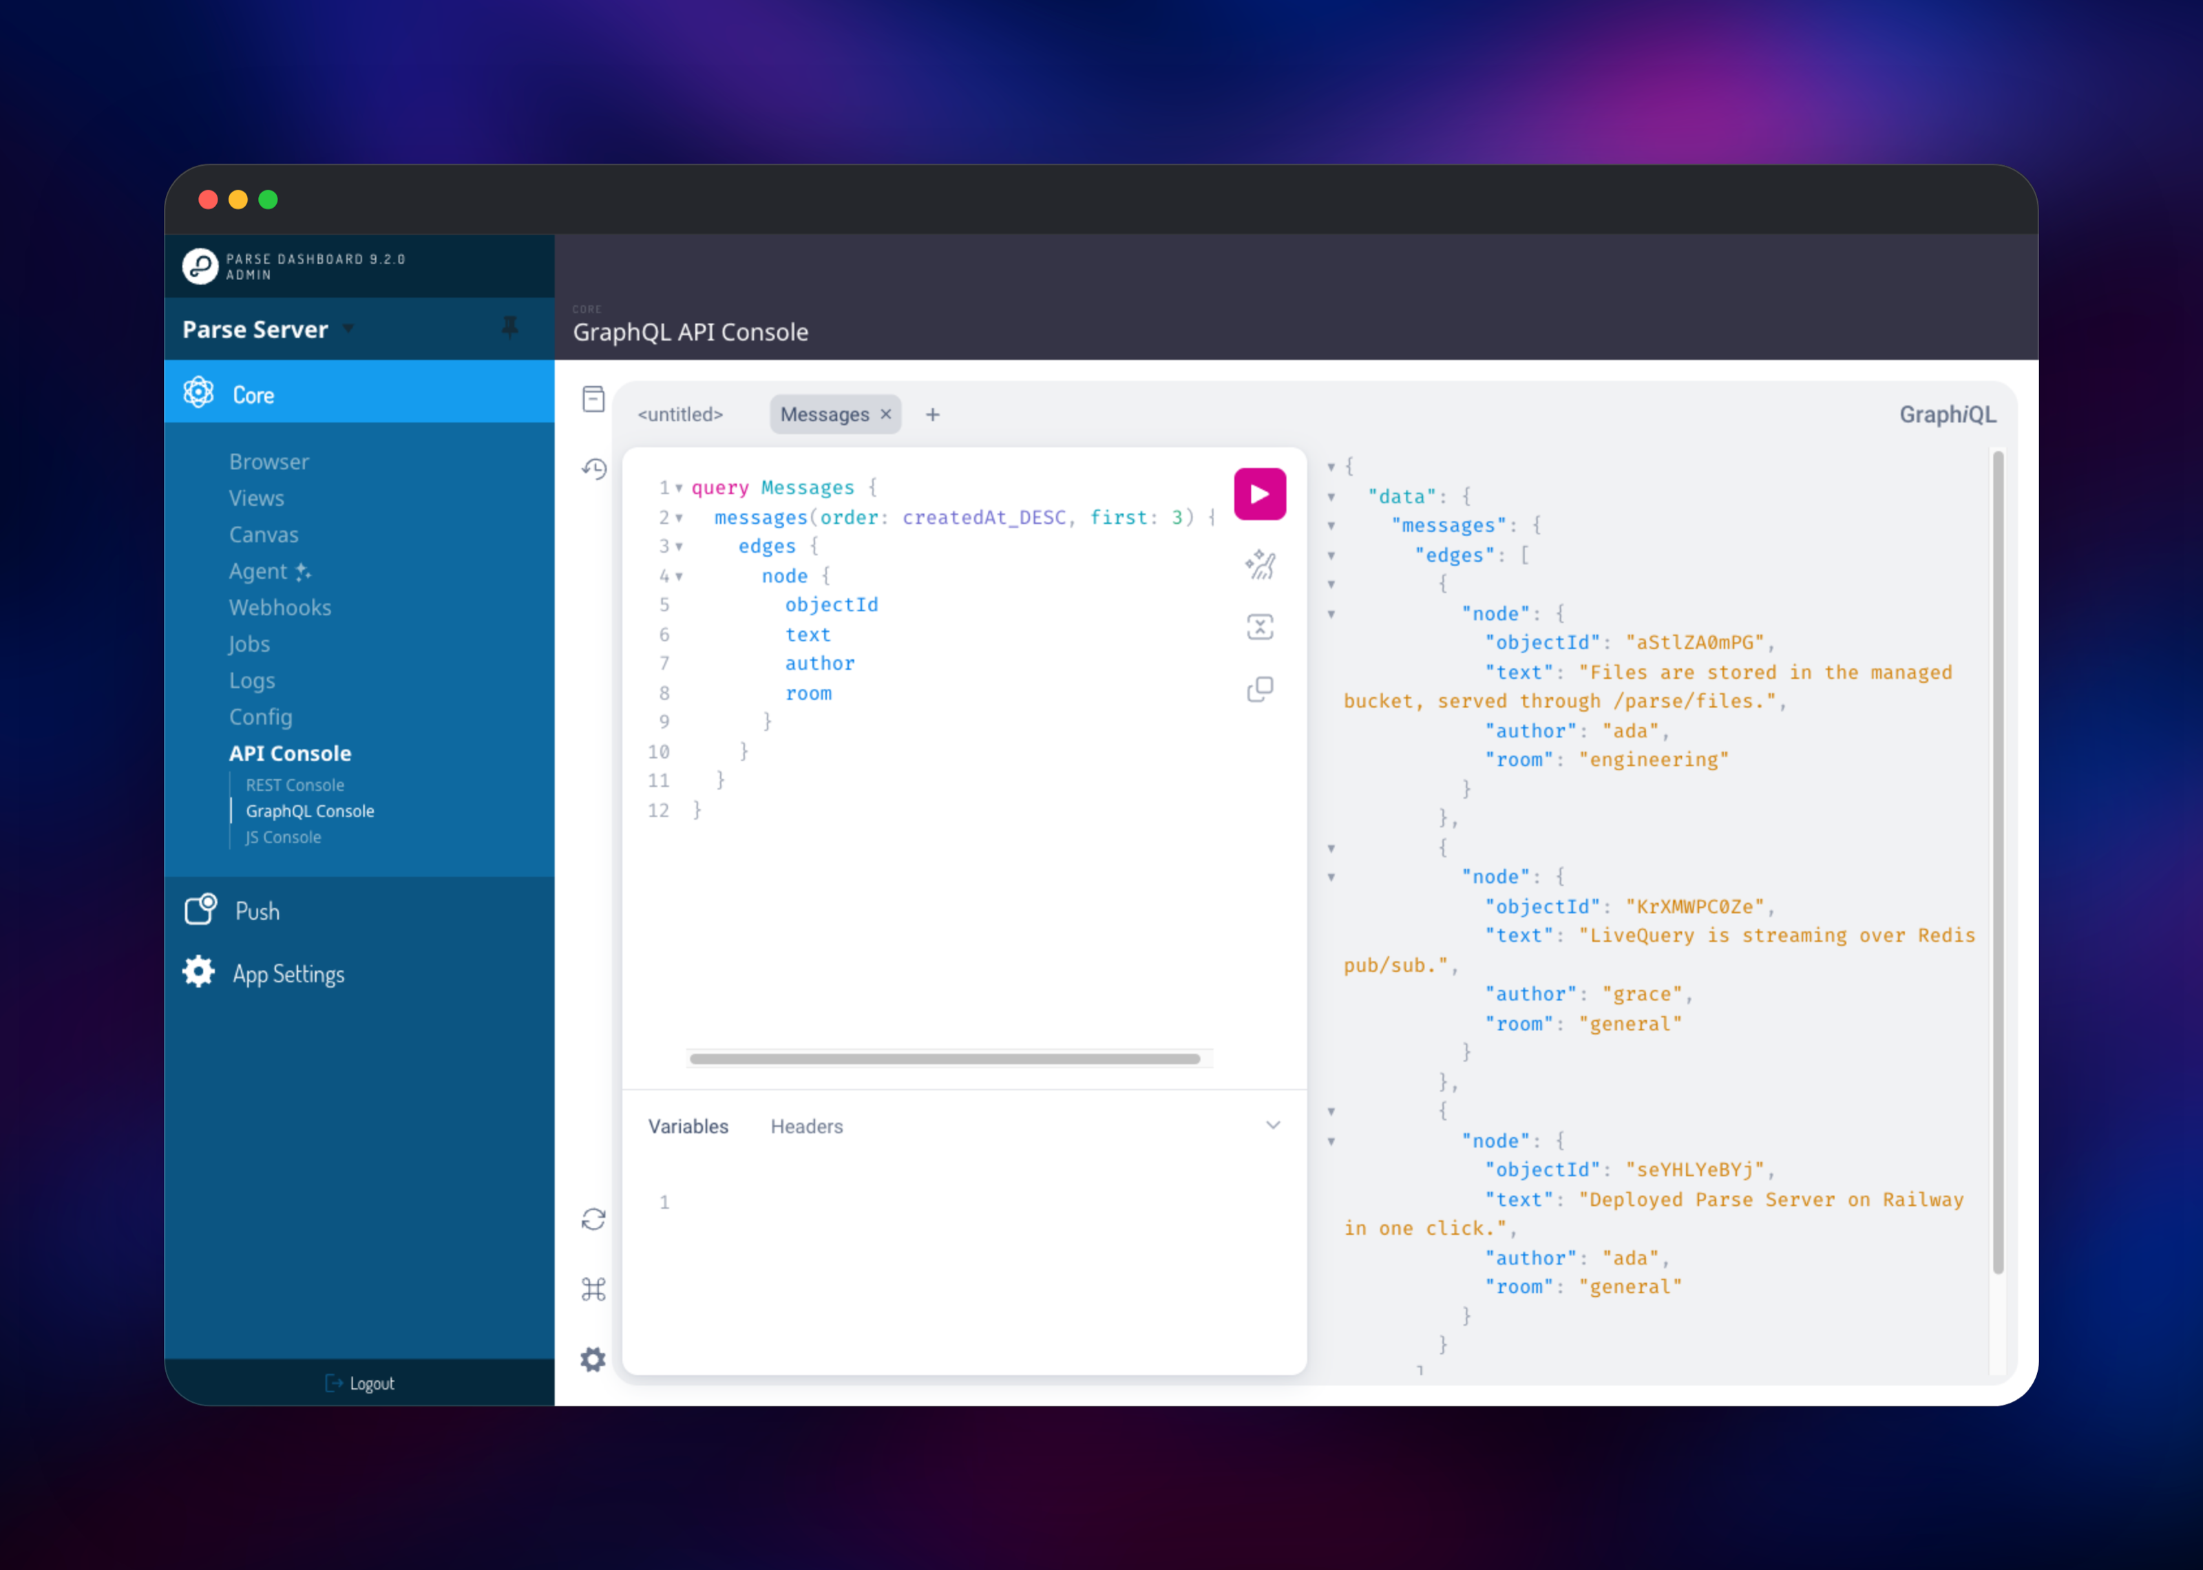Select GraphQL Console submenu item
The image size is (2203, 1570).
coord(309,811)
